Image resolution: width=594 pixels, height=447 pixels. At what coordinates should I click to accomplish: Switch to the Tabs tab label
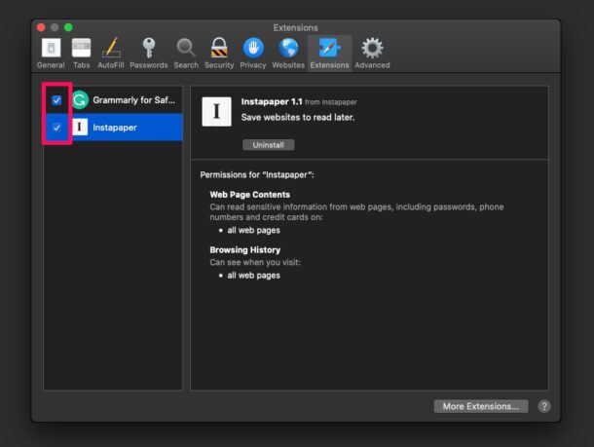(x=82, y=65)
